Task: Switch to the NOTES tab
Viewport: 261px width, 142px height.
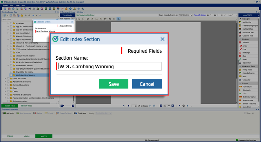Action: 44,136
